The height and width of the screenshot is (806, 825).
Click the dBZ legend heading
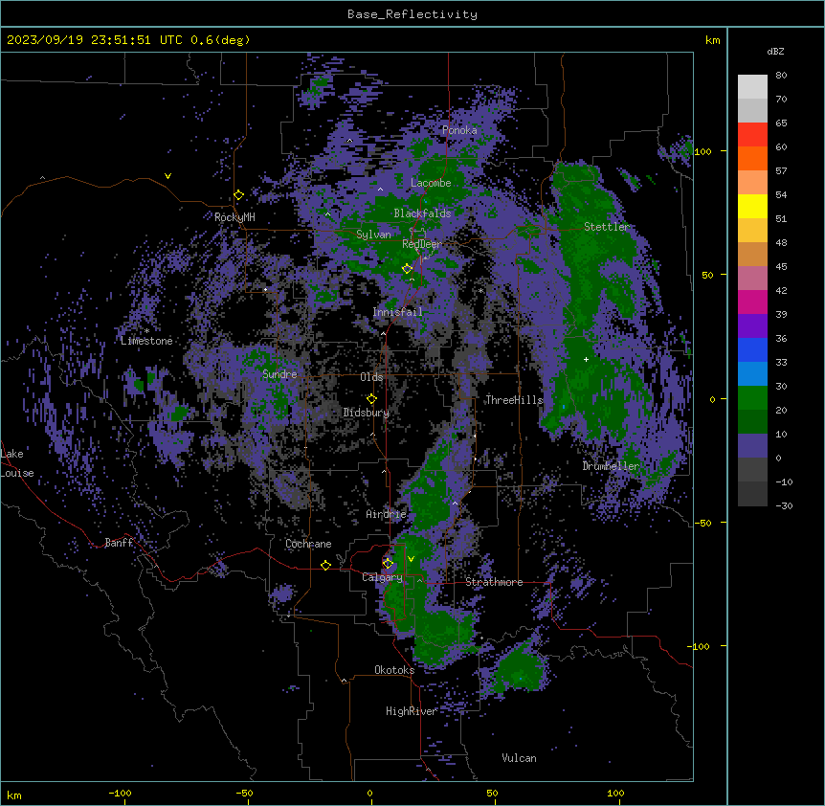pos(775,52)
